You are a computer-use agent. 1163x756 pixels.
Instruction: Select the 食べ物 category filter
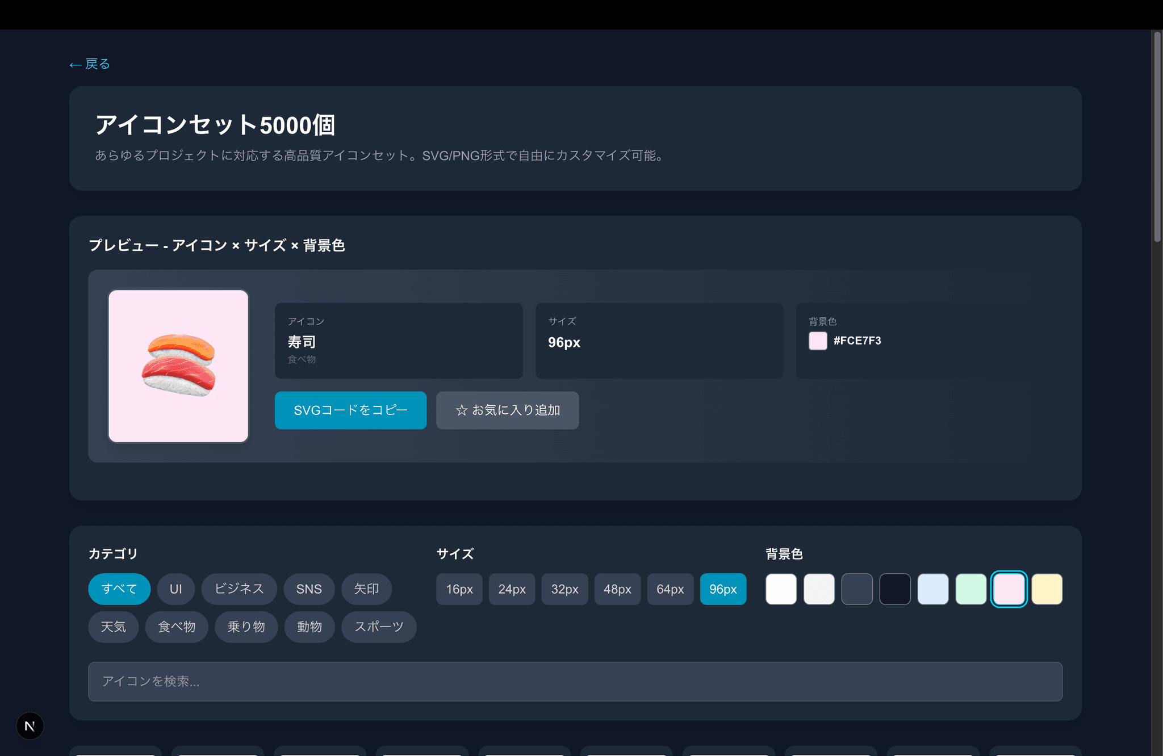(177, 627)
